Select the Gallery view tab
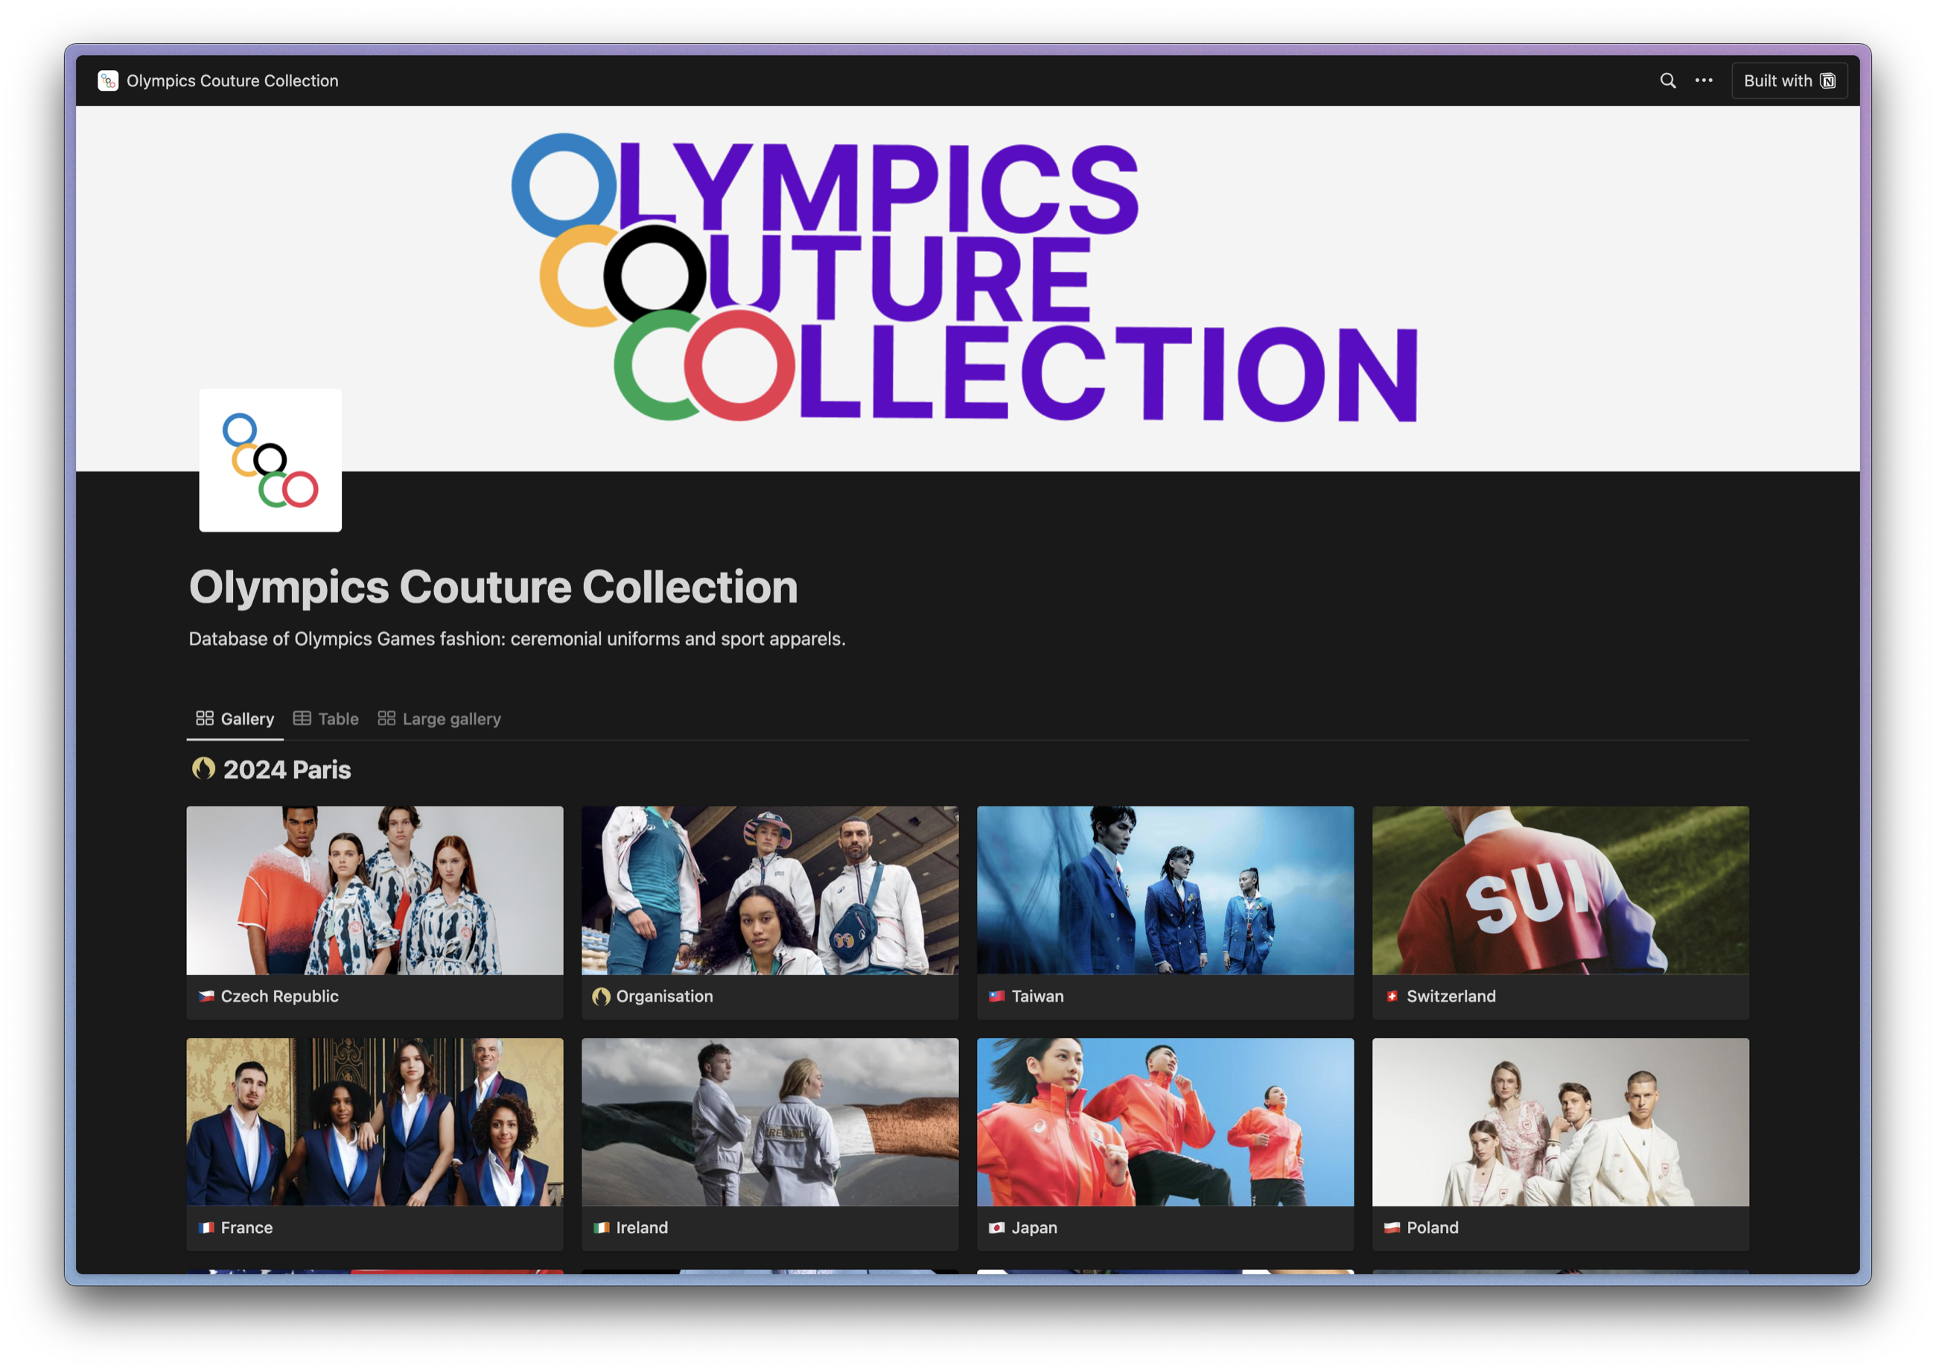The image size is (1936, 1371). [x=235, y=719]
